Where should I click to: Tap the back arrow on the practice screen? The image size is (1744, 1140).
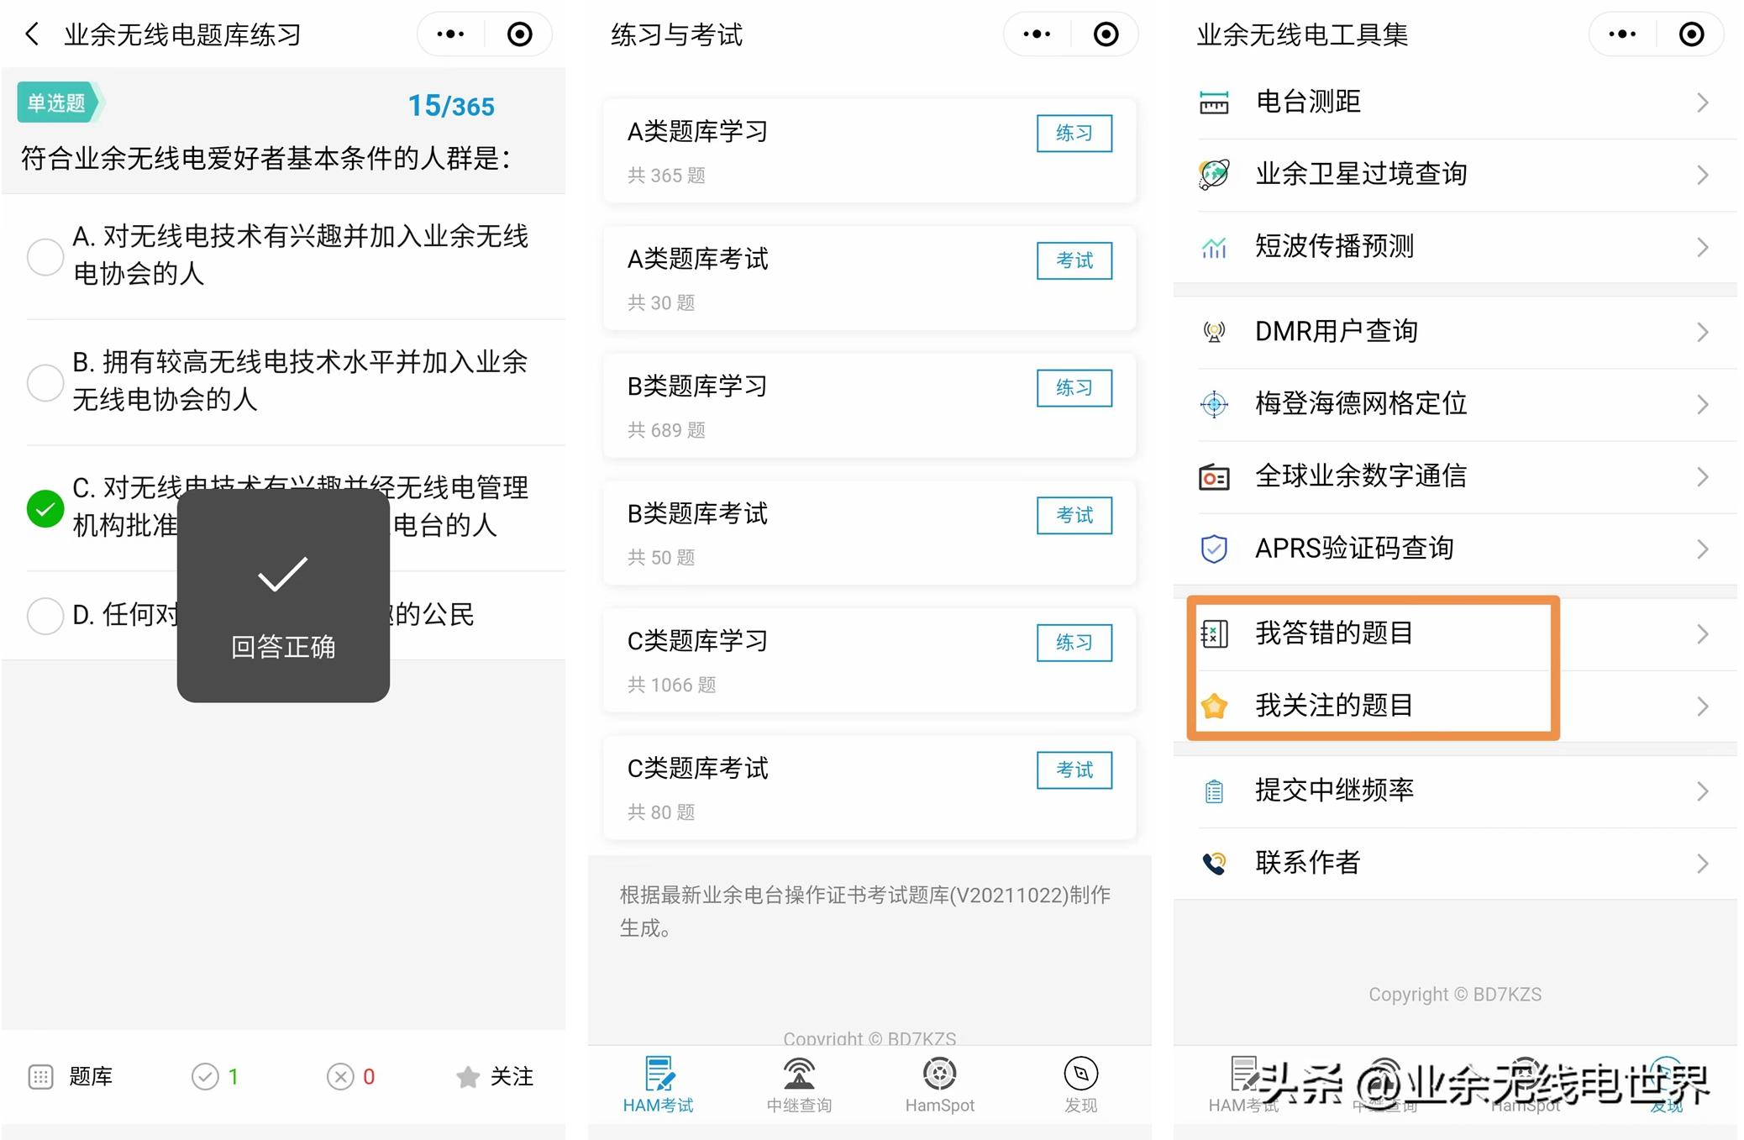[x=31, y=34]
